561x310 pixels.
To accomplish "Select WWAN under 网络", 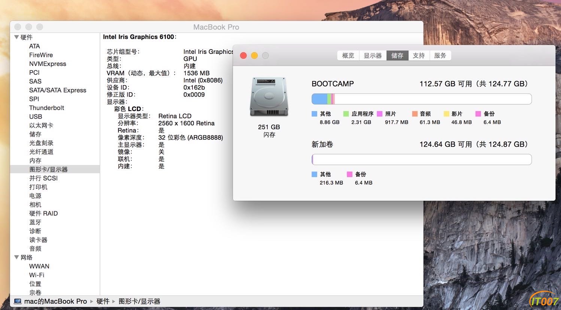I will tap(39, 266).
